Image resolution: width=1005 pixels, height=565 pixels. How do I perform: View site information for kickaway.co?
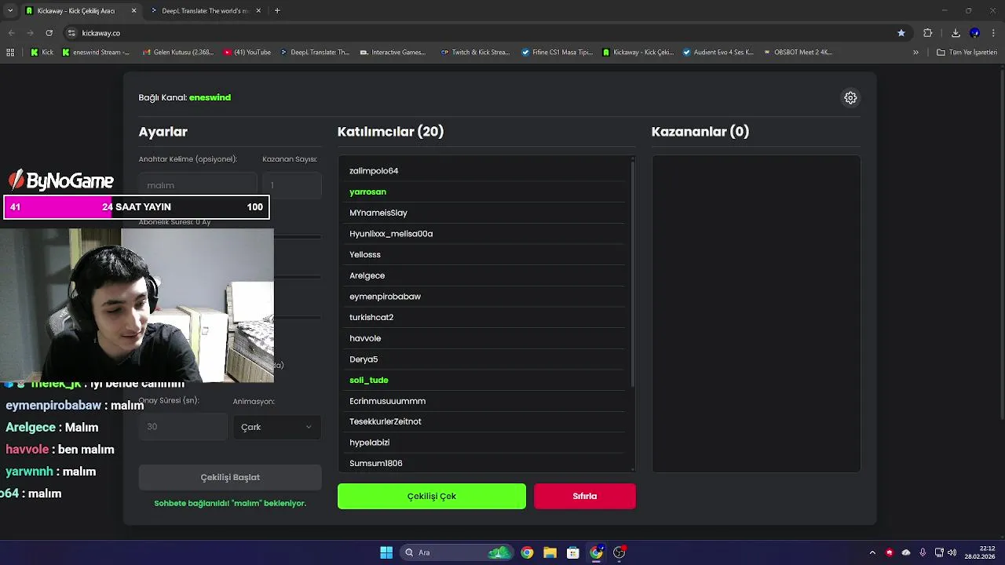(71, 33)
